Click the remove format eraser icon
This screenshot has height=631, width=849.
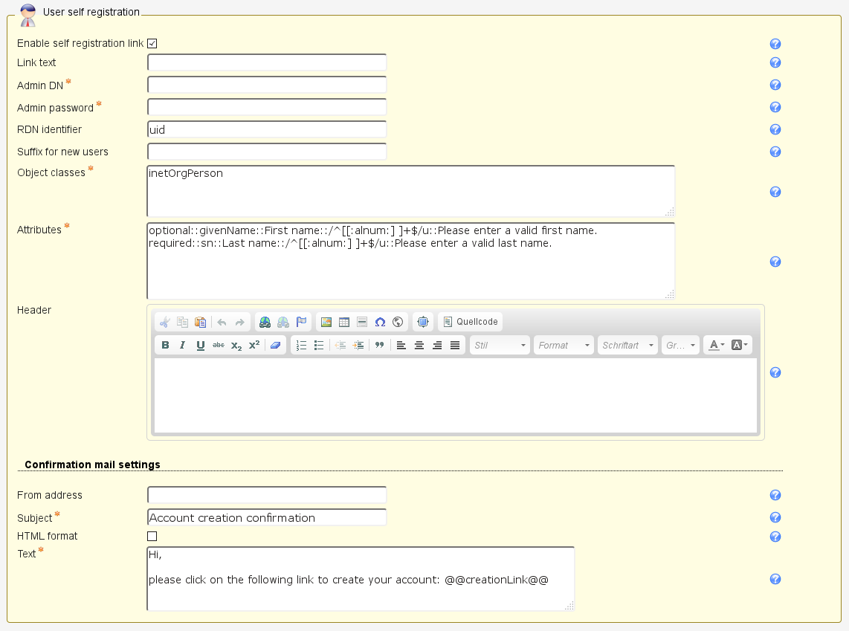[275, 345]
